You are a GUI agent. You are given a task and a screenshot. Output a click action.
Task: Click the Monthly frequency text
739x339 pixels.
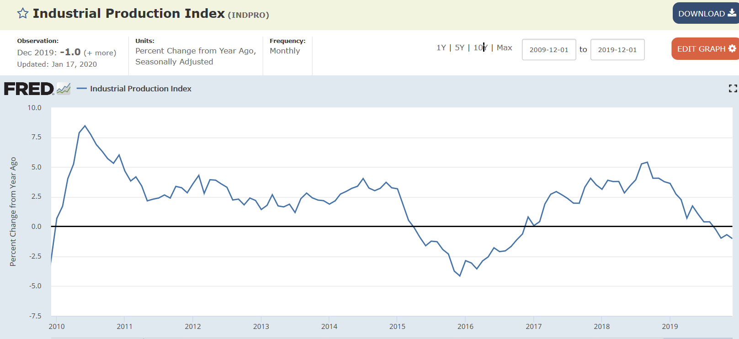(285, 51)
